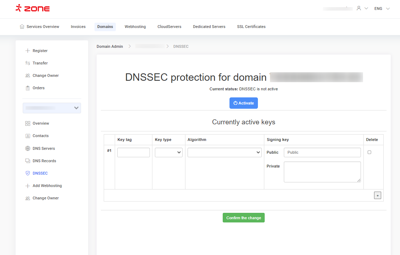Click the user account icon in header
The height and width of the screenshot is (255, 400).
click(359, 8)
